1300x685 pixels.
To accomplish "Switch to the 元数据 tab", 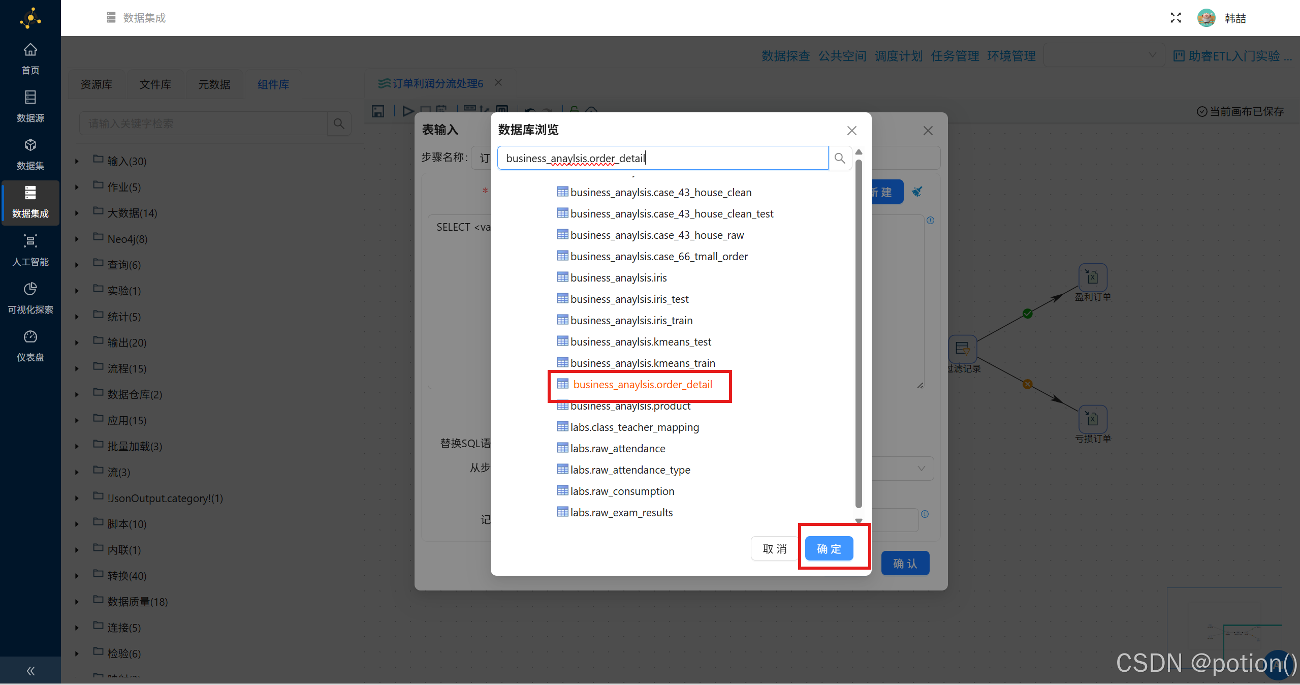I will (214, 84).
